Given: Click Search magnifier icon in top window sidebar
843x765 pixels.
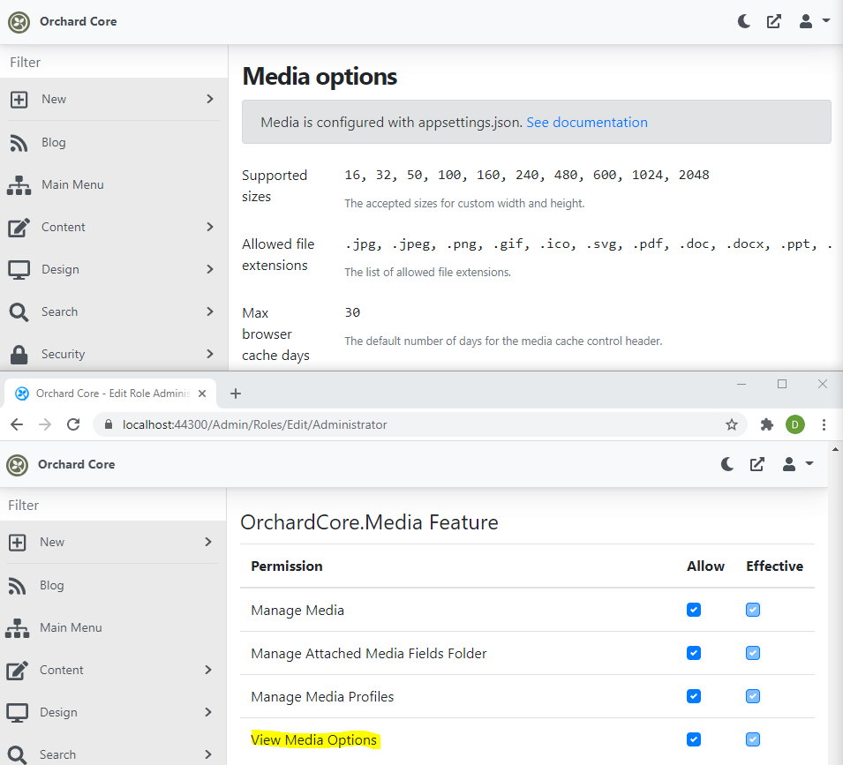Looking at the screenshot, I should click(19, 312).
